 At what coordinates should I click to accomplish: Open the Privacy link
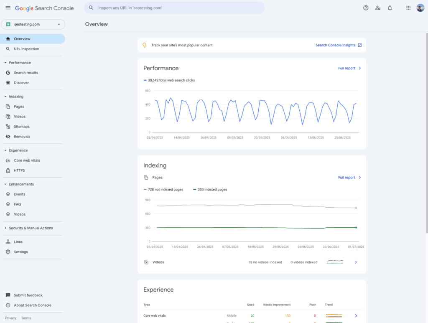tap(10, 318)
